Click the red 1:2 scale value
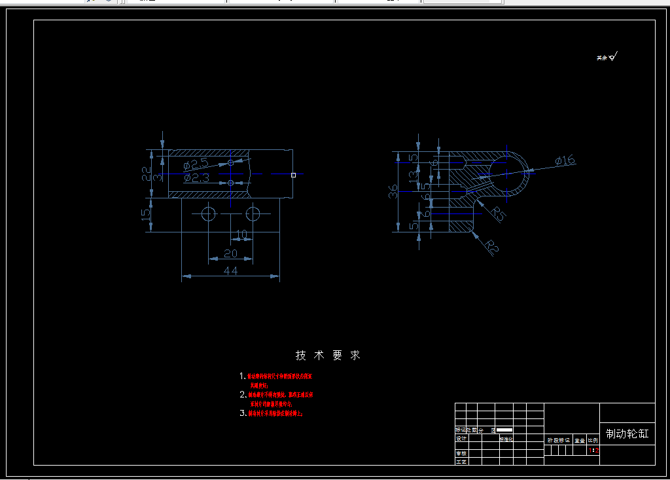The height and width of the screenshot is (480, 670). pos(593,450)
